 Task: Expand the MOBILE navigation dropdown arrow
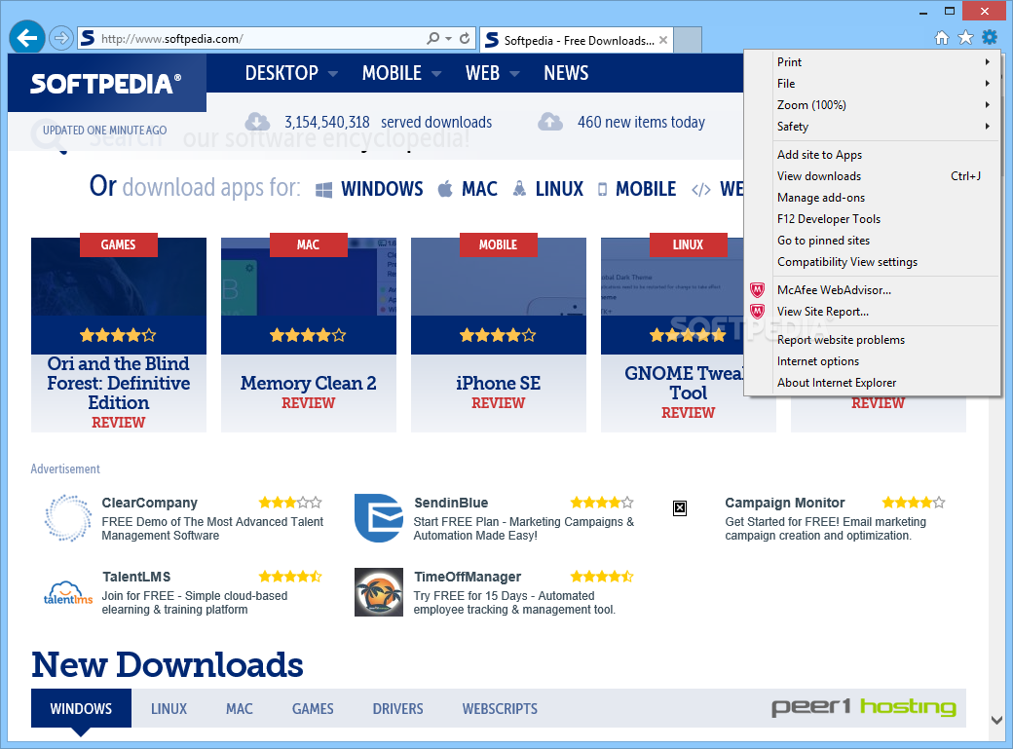436,74
